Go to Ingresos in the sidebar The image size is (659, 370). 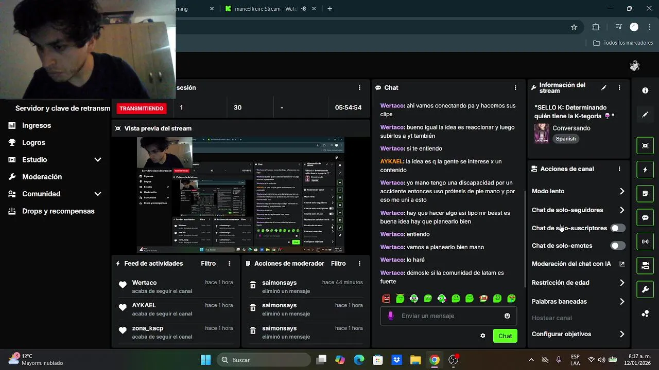pos(37,125)
